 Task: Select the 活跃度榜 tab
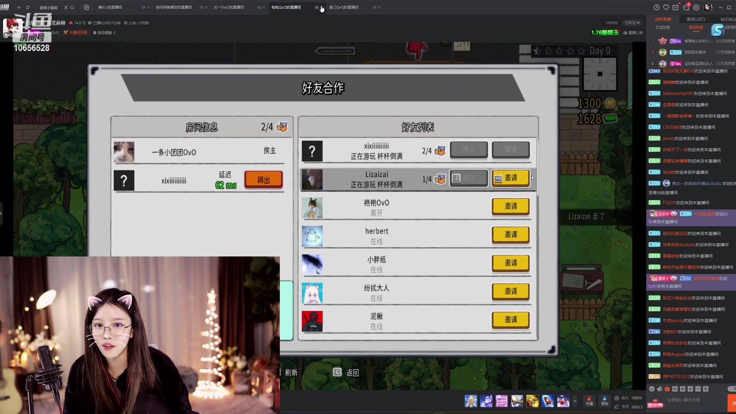663,19
